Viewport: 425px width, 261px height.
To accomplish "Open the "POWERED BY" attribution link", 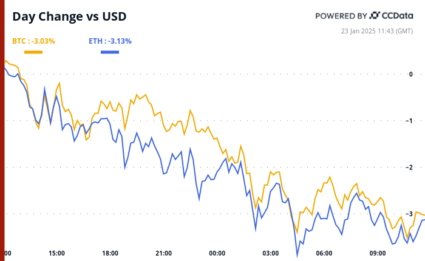I will pyautogui.click(x=341, y=15).
